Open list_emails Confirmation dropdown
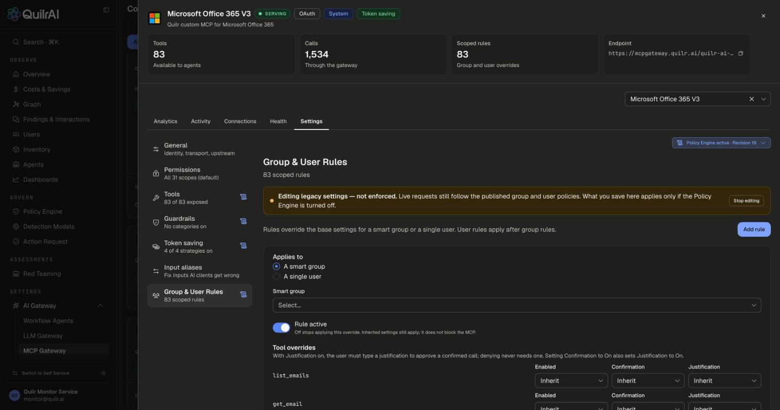 click(647, 381)
